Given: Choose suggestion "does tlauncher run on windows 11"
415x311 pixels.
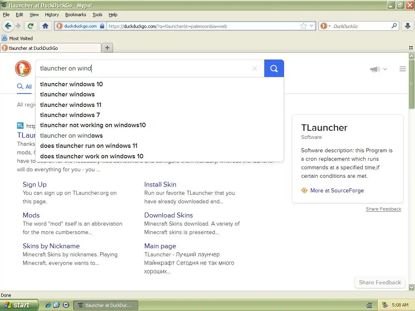Looking at the screenshot, I should click(x=160, y=146).
